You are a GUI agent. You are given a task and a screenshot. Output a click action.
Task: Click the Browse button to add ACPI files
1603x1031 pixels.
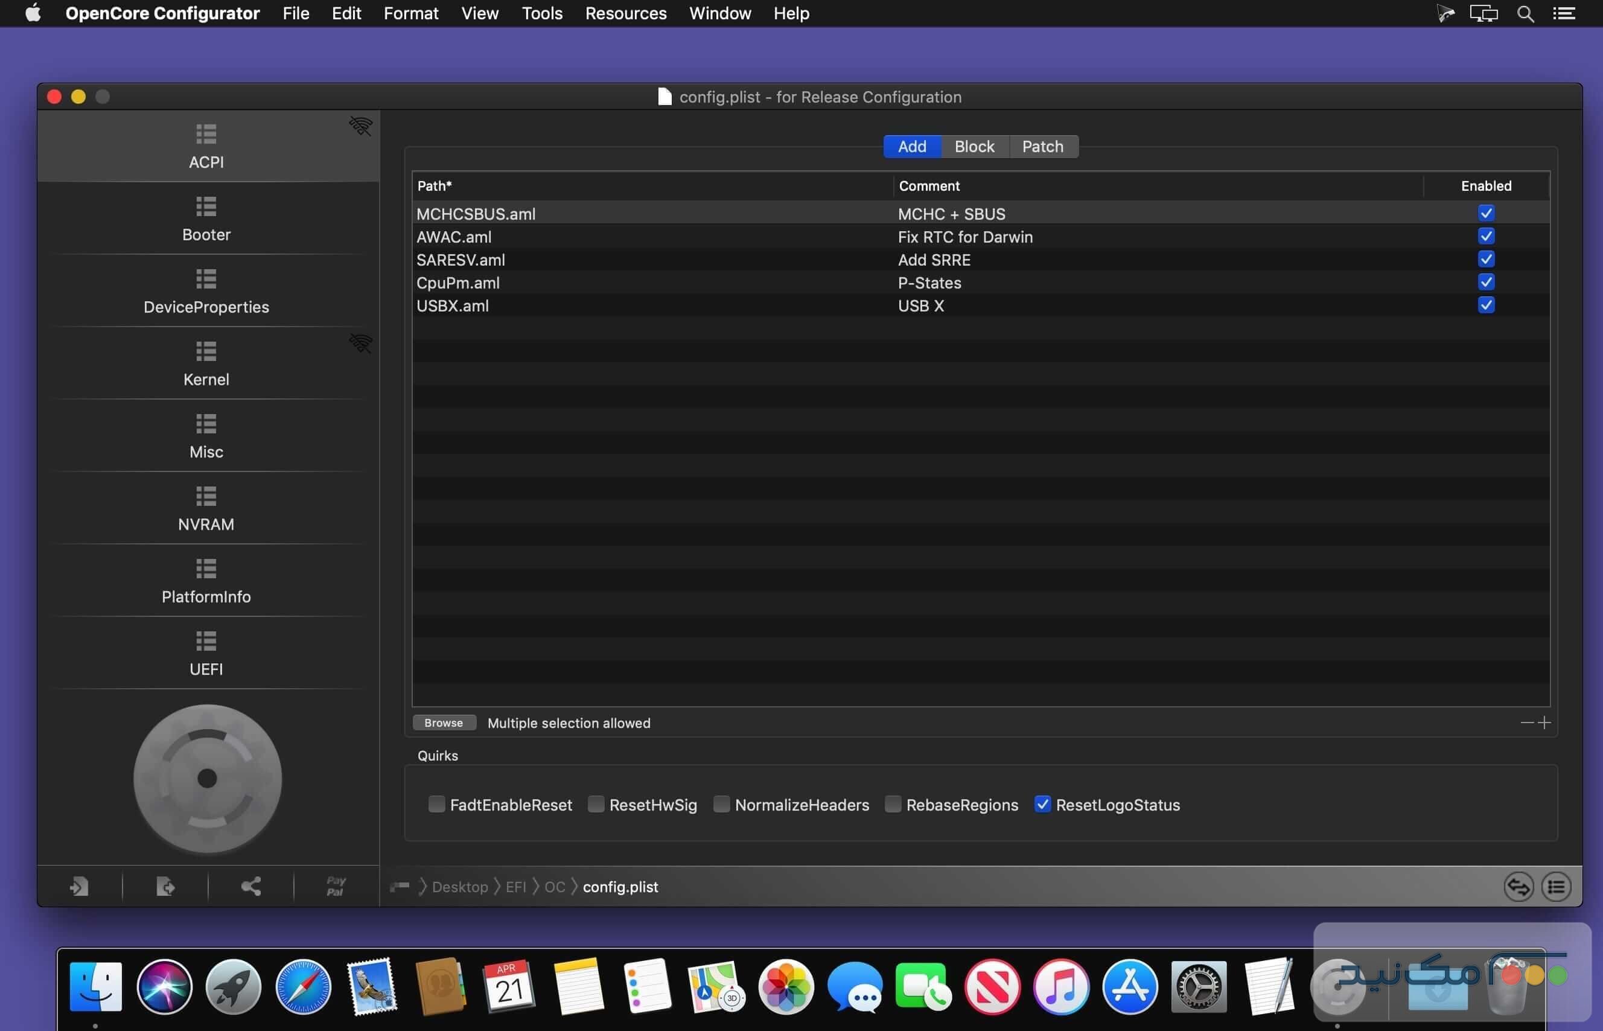(x=444, y=723)
